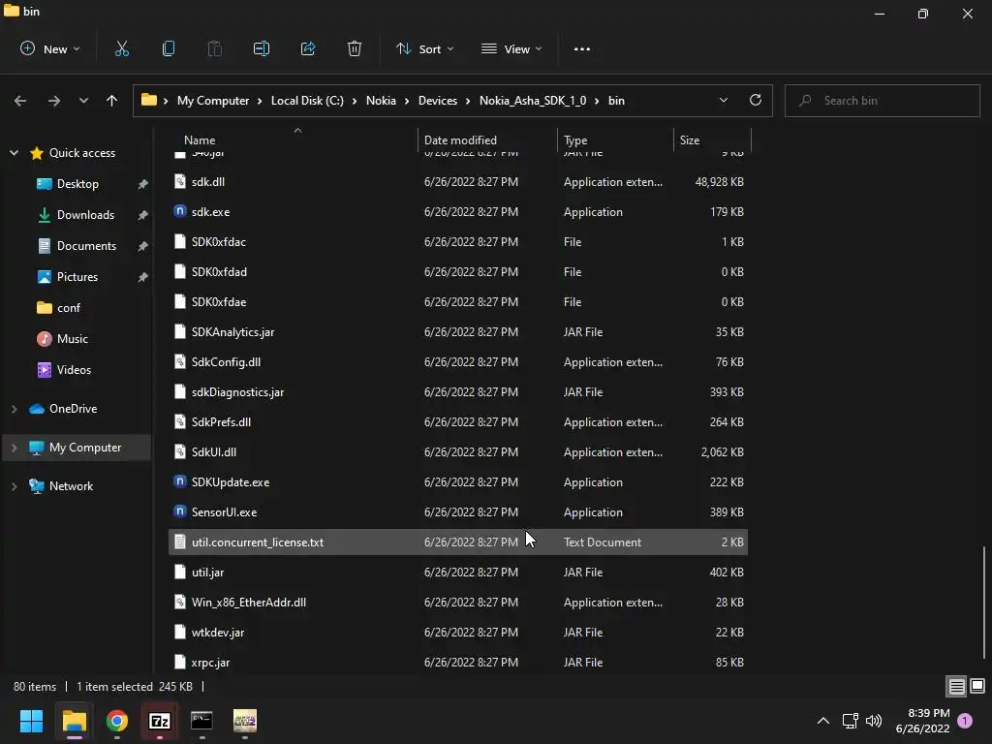Select the sdkDiagnostics.jar file

point(458,391)
